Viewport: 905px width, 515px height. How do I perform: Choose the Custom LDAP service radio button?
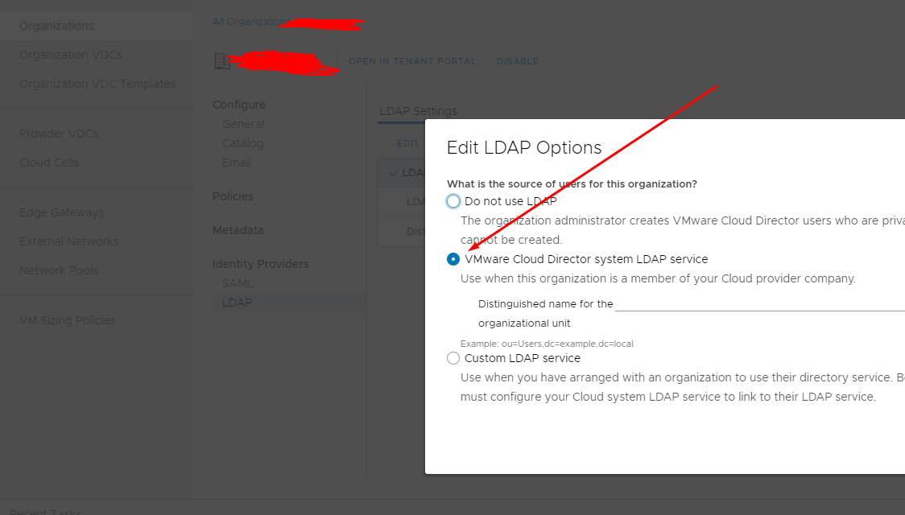tap(453, 358)
